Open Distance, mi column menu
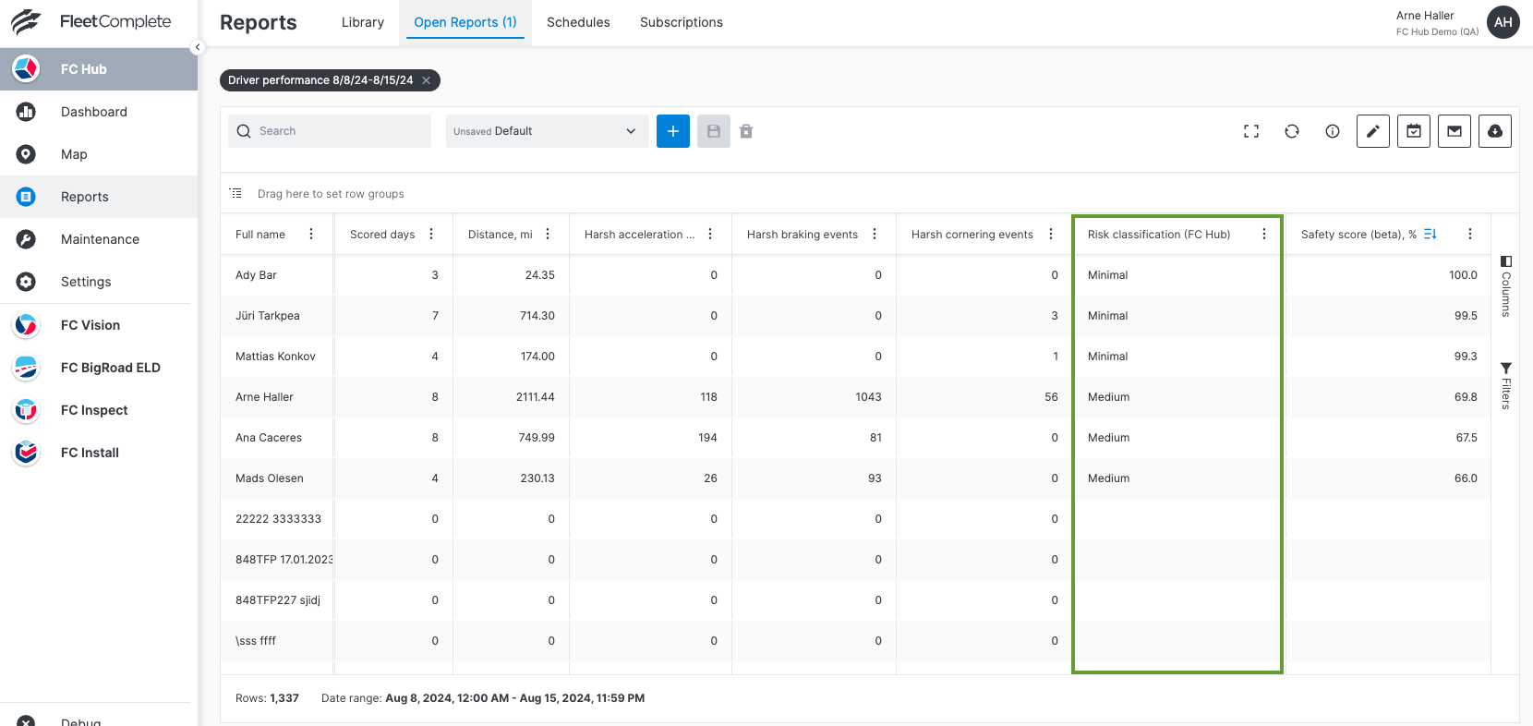The width and height of the screenshot is (1533, 726). (x=548, y=235)
